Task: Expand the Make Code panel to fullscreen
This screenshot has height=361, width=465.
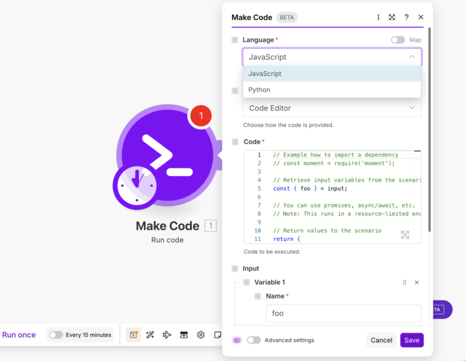Action: click(x=392, y=17)
